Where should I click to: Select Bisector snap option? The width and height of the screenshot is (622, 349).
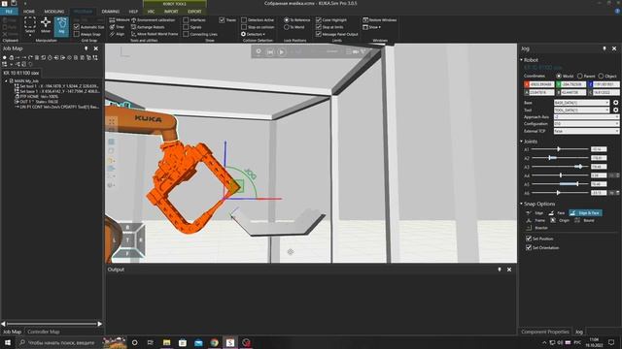click(536, 228)
